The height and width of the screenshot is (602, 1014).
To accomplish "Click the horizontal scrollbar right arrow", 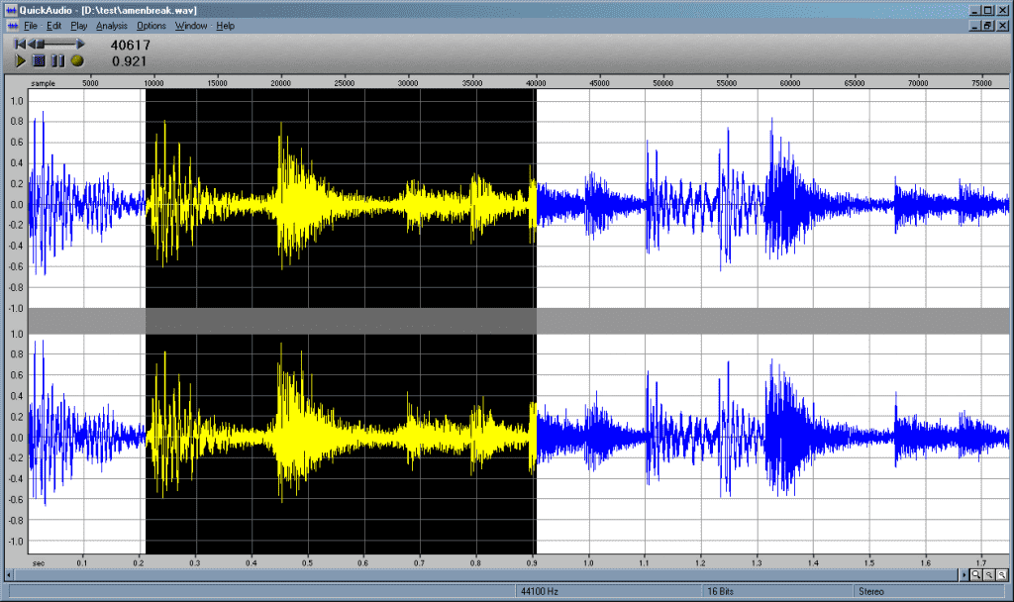I will click(963, 575).
